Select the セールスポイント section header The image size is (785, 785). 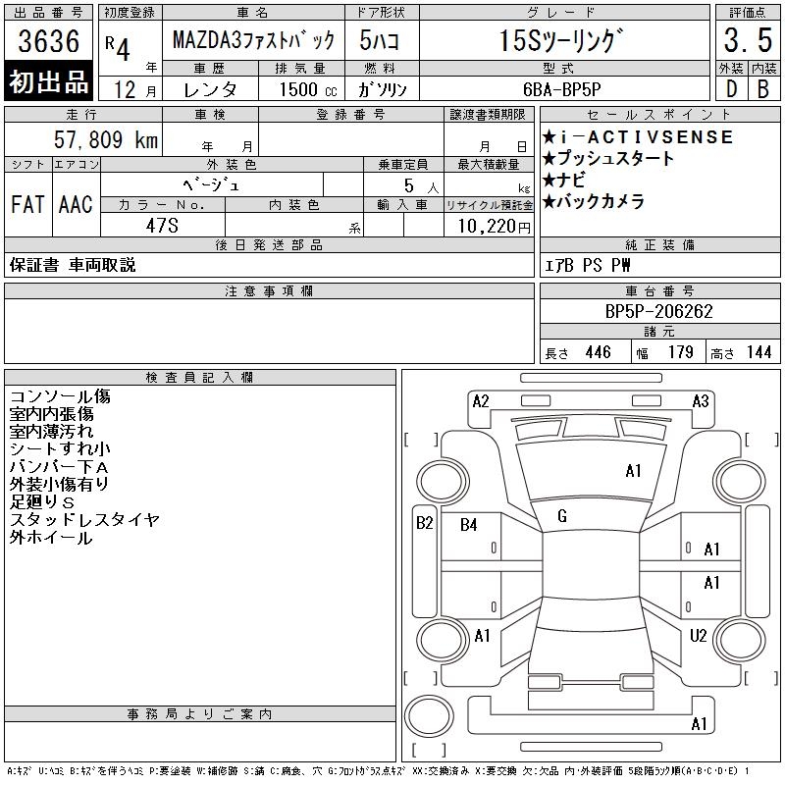658,115
